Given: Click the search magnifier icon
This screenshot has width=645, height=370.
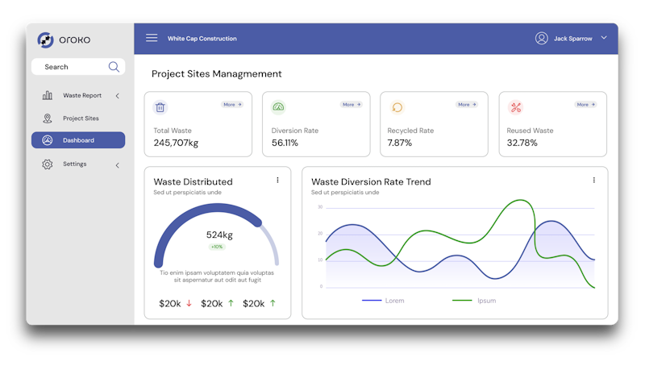Looking at the screenshot, I should (114, 67).
